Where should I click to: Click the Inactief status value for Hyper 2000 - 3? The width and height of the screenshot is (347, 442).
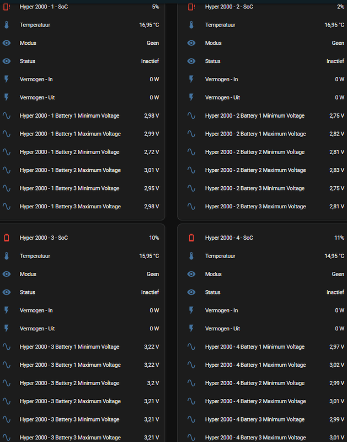pos(150,292)
